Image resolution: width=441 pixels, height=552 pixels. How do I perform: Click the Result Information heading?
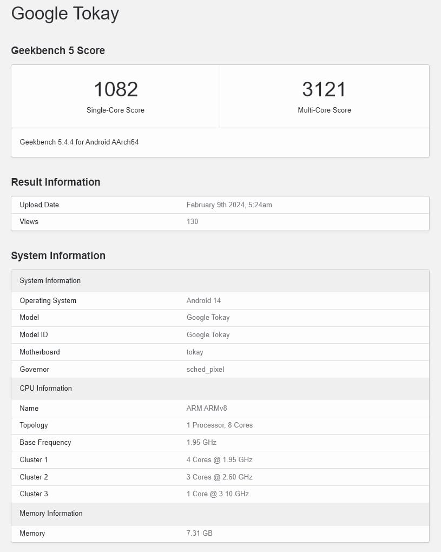[x=56, y=182]
